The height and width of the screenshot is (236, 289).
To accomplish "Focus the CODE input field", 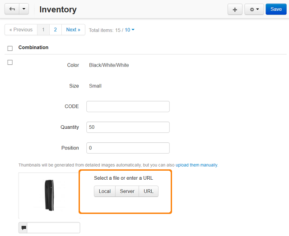I will click(x=128, y=106).
